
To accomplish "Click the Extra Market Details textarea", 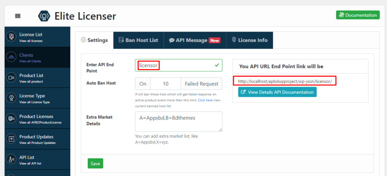I will click(x=179, y=122).
